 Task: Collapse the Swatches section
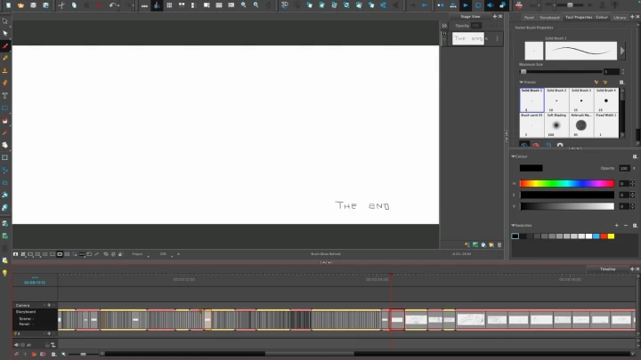pos(515,226)
